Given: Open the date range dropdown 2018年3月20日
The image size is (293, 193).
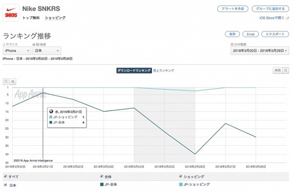Looking at the screenshot, I should point(260,51).
